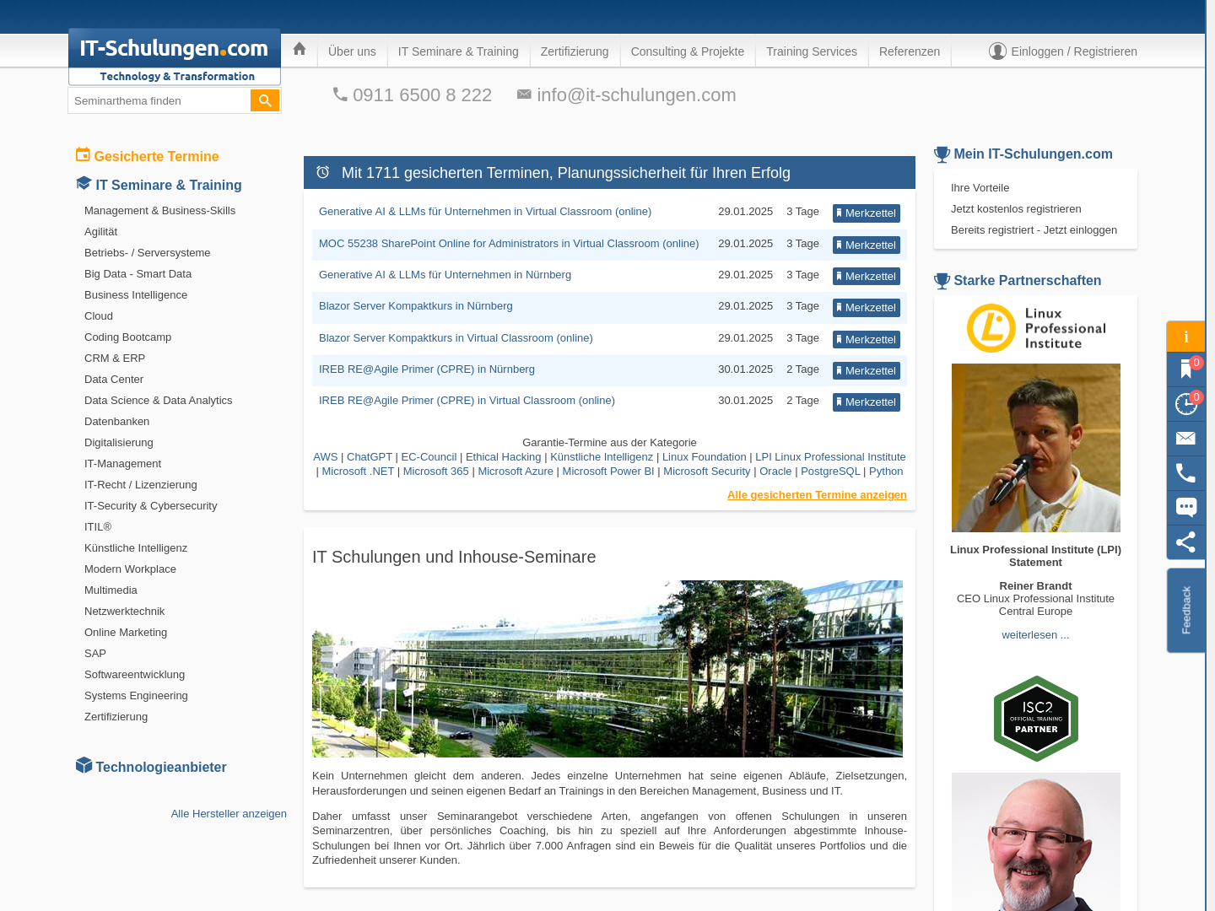The image size is (1215, 911).
Task: Open the Über uns menu
Action: (352, 51)
